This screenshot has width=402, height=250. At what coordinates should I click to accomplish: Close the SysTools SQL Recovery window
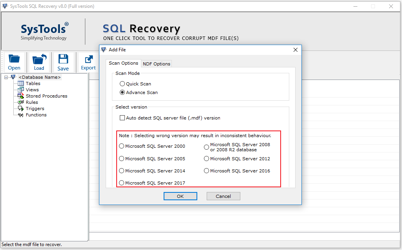click(391, 6)
